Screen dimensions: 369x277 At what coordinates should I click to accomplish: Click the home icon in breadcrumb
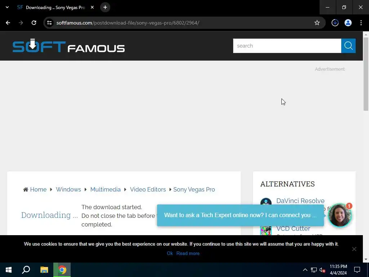click(26, 189)
